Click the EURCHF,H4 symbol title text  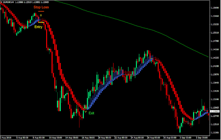8,2
